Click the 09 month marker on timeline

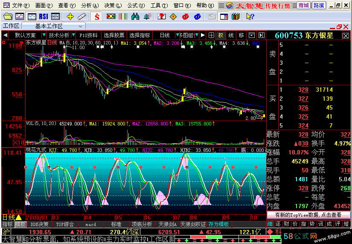[x=226, y=218]
